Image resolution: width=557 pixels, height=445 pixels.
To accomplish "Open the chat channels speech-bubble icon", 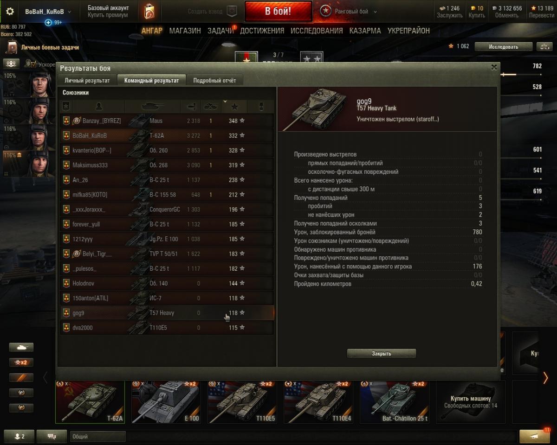I will click(x=52, y=436).
